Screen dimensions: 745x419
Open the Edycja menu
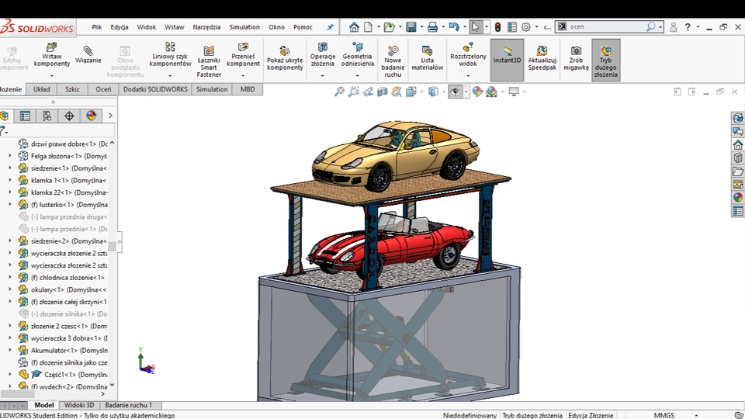(120, 27)
